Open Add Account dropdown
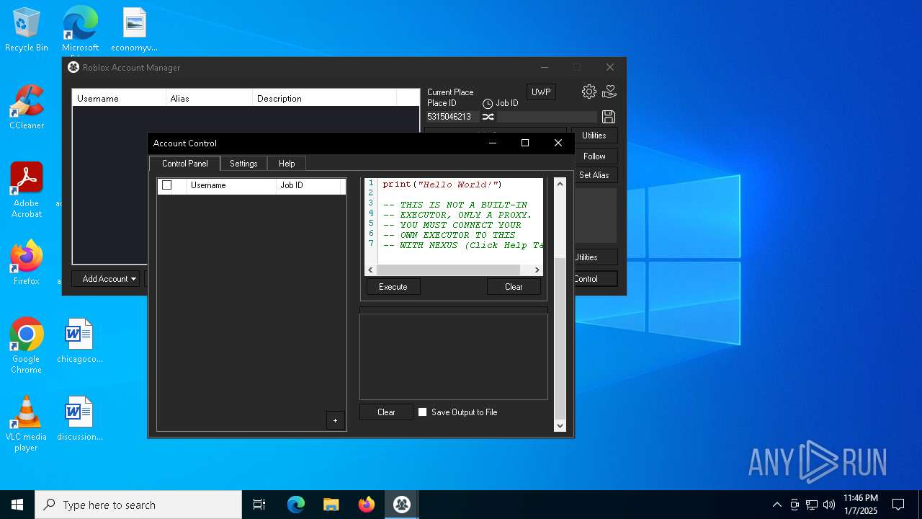Screen dimensions: 922x519 [x=105, y=279]
